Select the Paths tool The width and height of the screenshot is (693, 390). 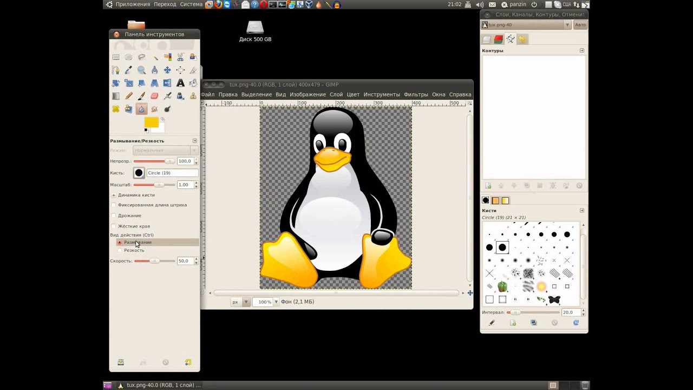click(116, 70)
